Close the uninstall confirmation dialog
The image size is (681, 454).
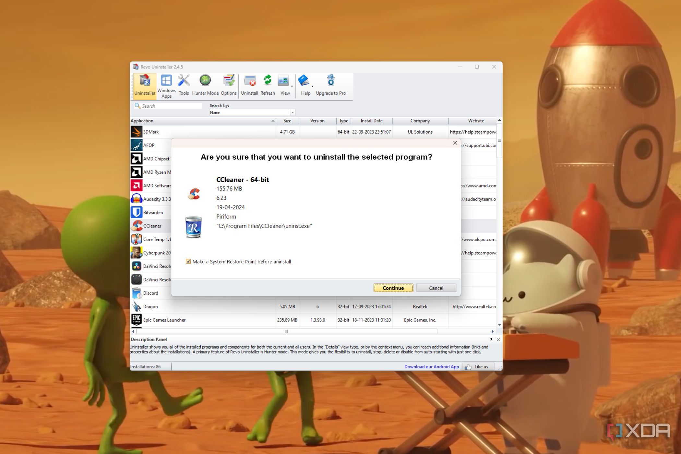(455, 143)
